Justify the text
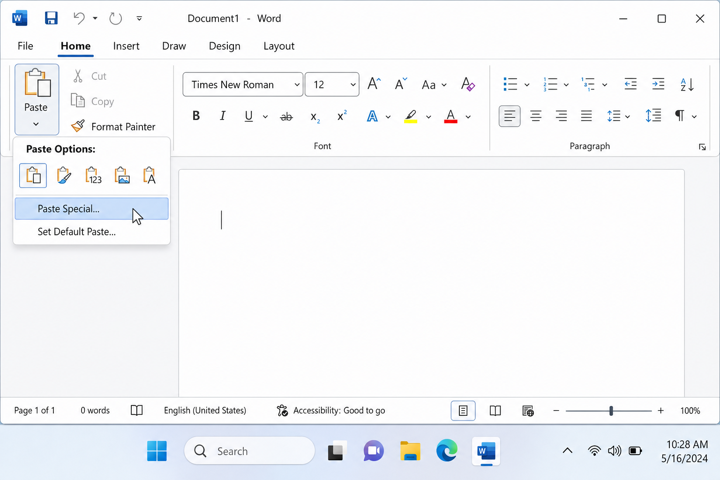This screenshot has height=480, width=720. coord(586,116)
